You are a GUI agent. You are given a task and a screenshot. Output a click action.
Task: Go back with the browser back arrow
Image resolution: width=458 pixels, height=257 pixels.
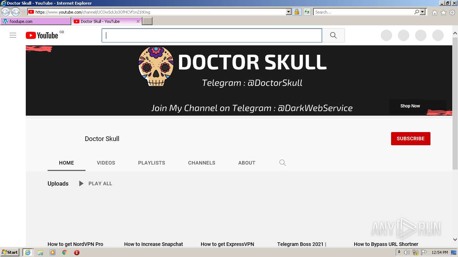5,12
